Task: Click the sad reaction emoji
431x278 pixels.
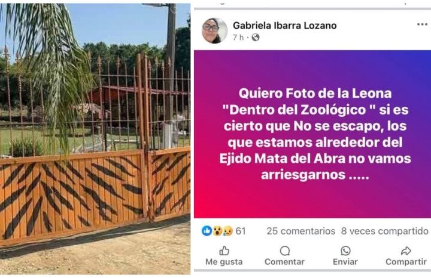Action: (x=227, y=231)
